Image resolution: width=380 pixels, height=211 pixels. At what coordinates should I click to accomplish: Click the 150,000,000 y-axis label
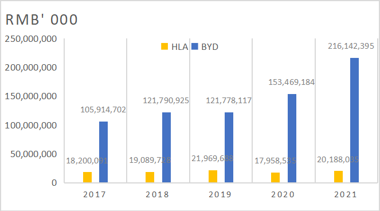coord(31,96)
